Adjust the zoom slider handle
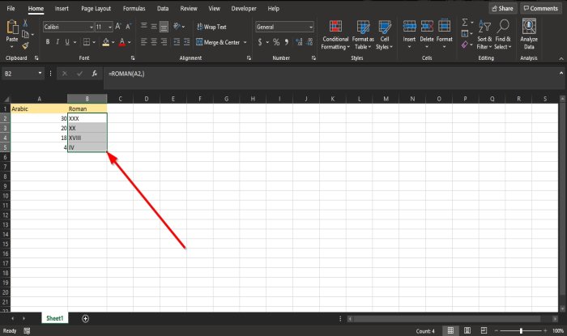 pyautogui.click(x=521, y=330)
